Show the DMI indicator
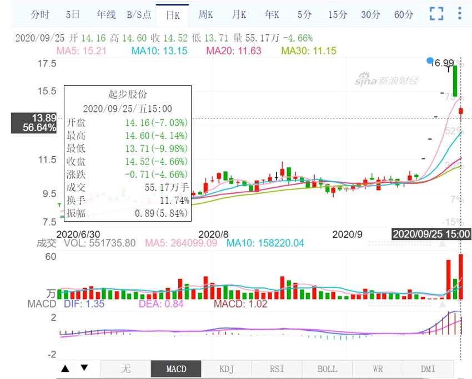 (428, 368)
